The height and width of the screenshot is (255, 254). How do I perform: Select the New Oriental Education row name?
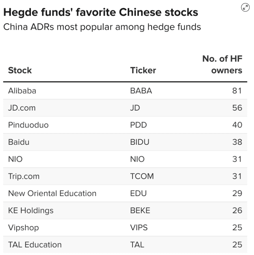[x=52, y=193]
